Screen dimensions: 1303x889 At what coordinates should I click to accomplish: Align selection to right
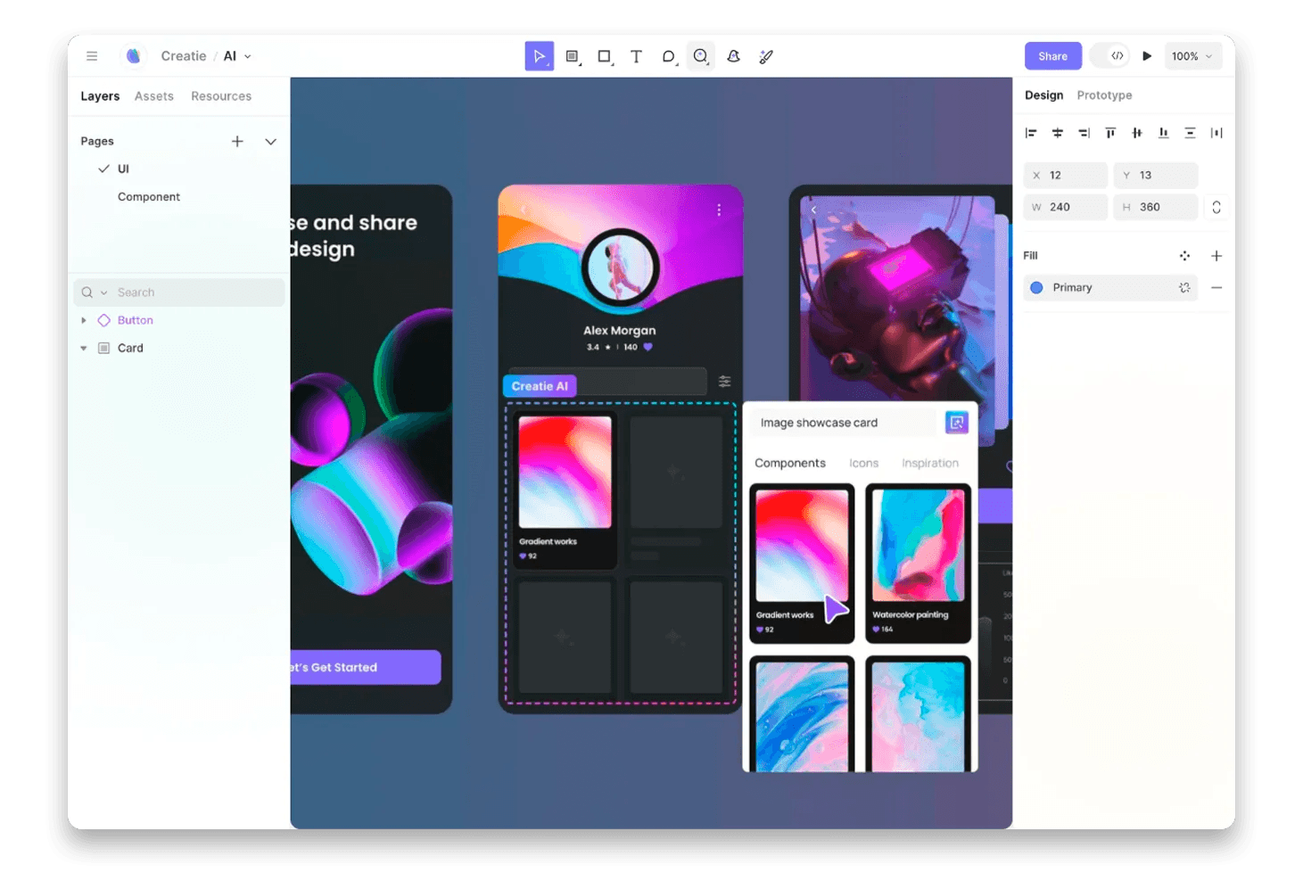(x=1084, y=133)
